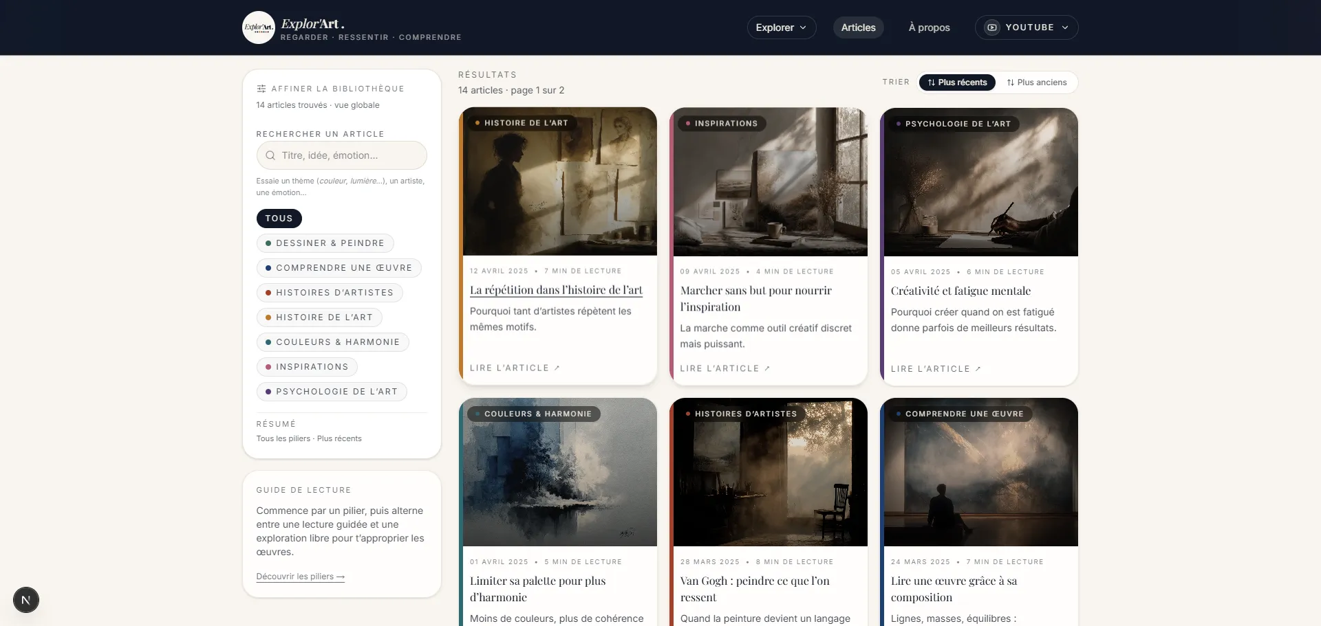Select the TOUS filter pill

click(279, 219)
